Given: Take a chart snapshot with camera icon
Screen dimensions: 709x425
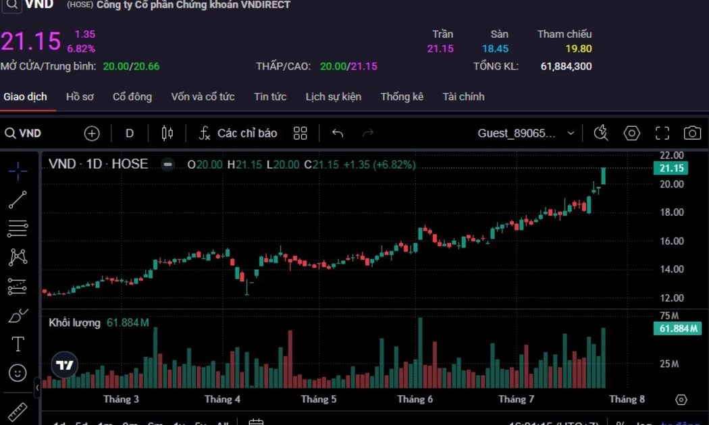Looking at the screenshot, I should 692,134.
